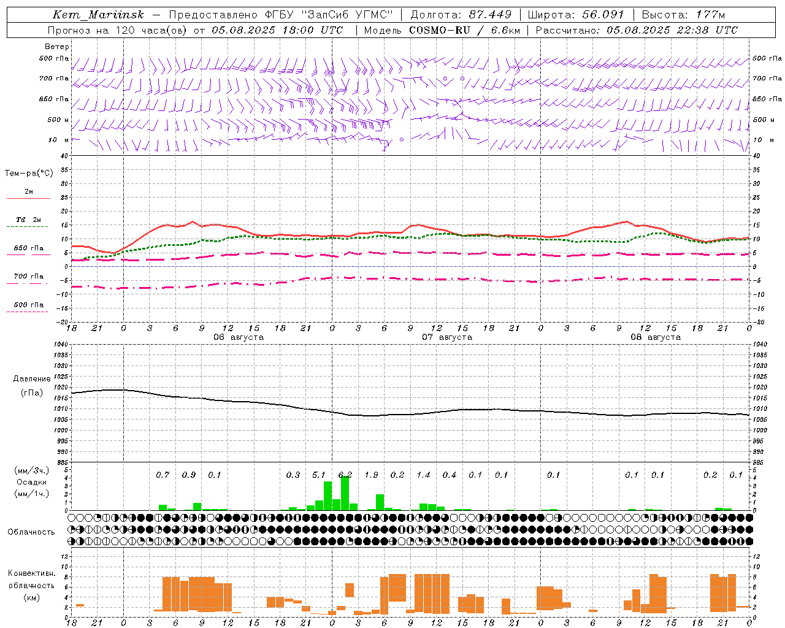Click the Облачность row label
Screen dimensions: 785x628
point(31,532)
